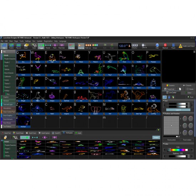
Task: Click Flash starburst in lower workspace toolbar
Action: [45, 138]
